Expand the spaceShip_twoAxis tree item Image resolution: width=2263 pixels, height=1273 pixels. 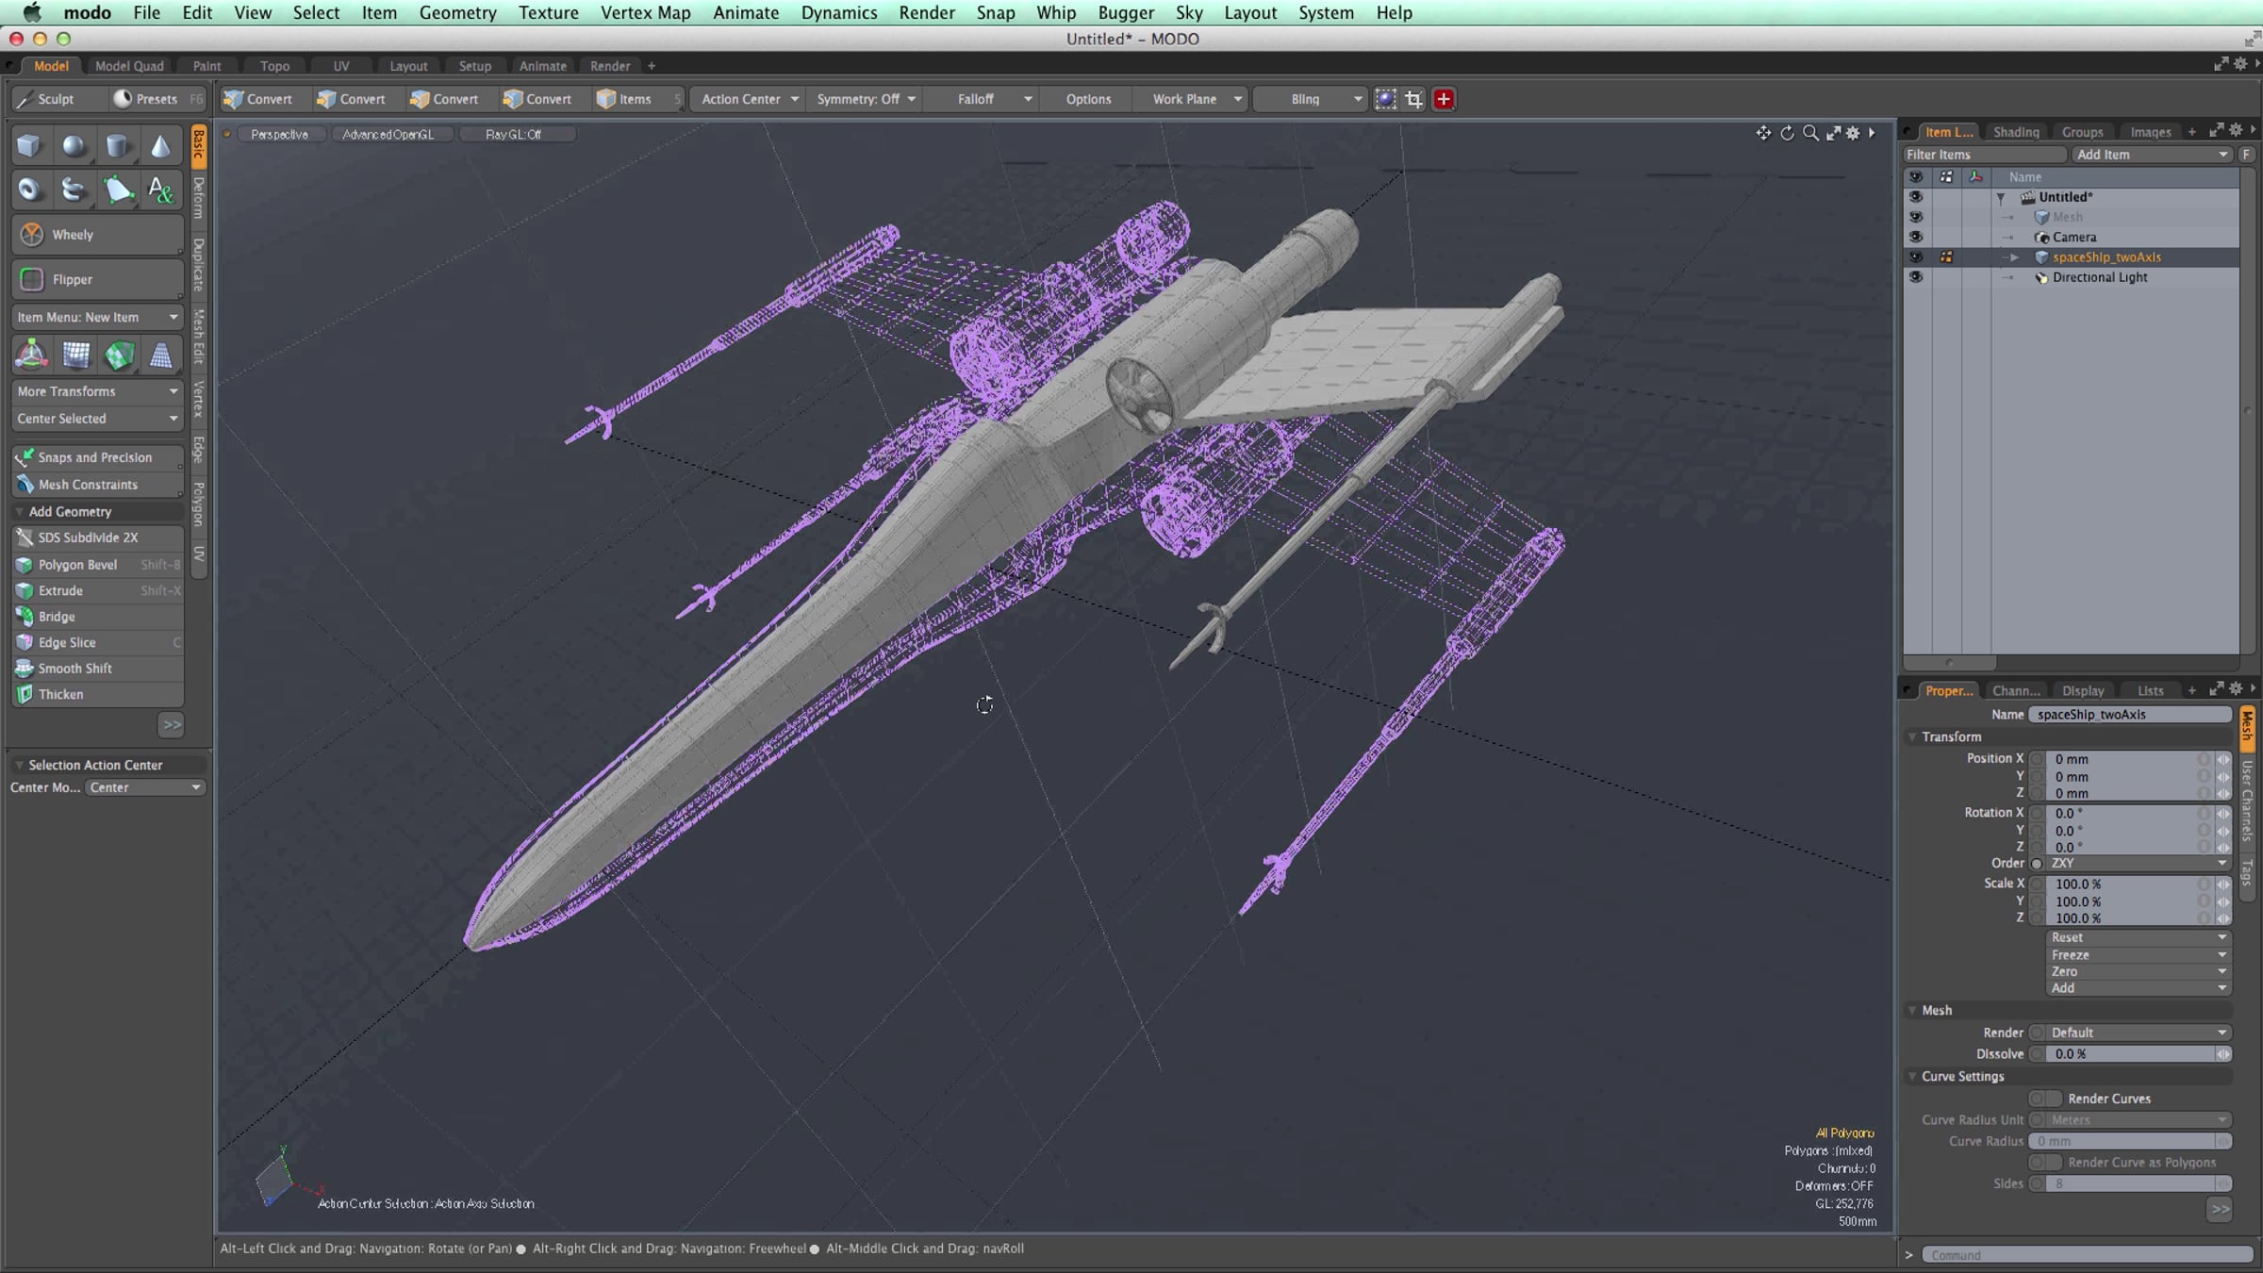pyautogui.click(x=2015, y=257)
